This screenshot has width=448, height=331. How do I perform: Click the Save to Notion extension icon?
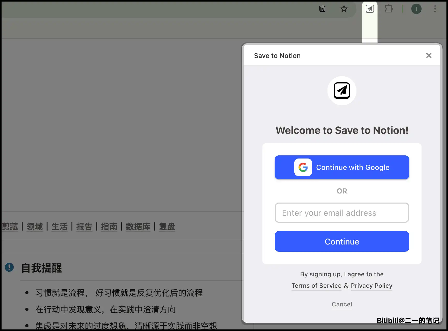pyautogui.click(x=370, y=9)
